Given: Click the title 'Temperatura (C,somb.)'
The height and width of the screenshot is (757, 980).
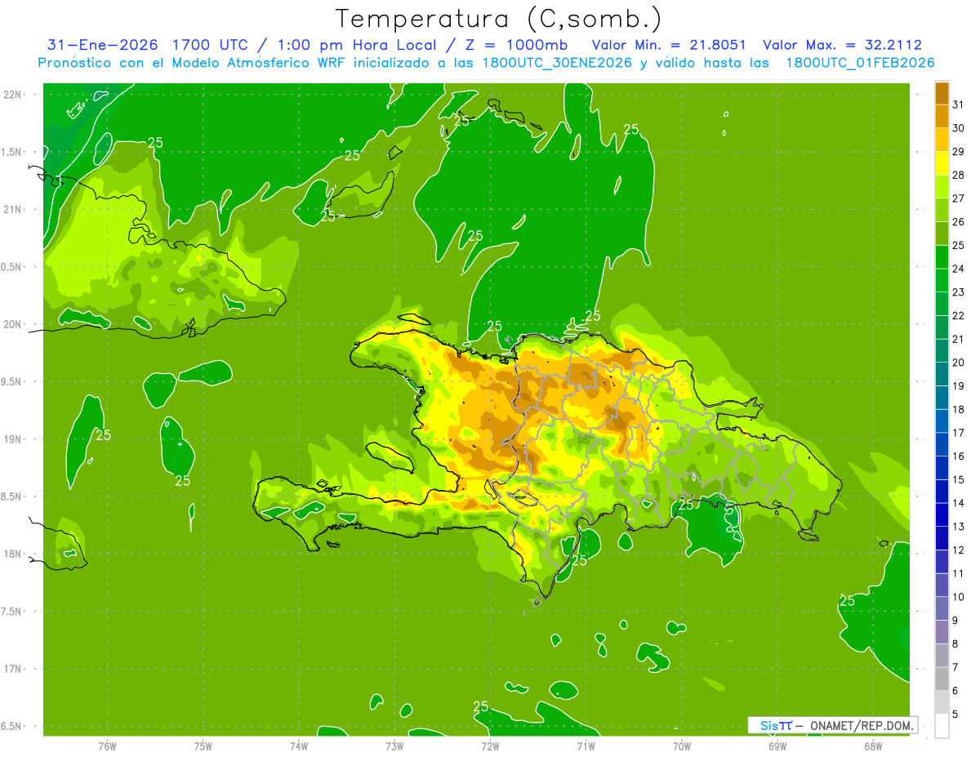Looking at the screenshot, I should point(499,18).
